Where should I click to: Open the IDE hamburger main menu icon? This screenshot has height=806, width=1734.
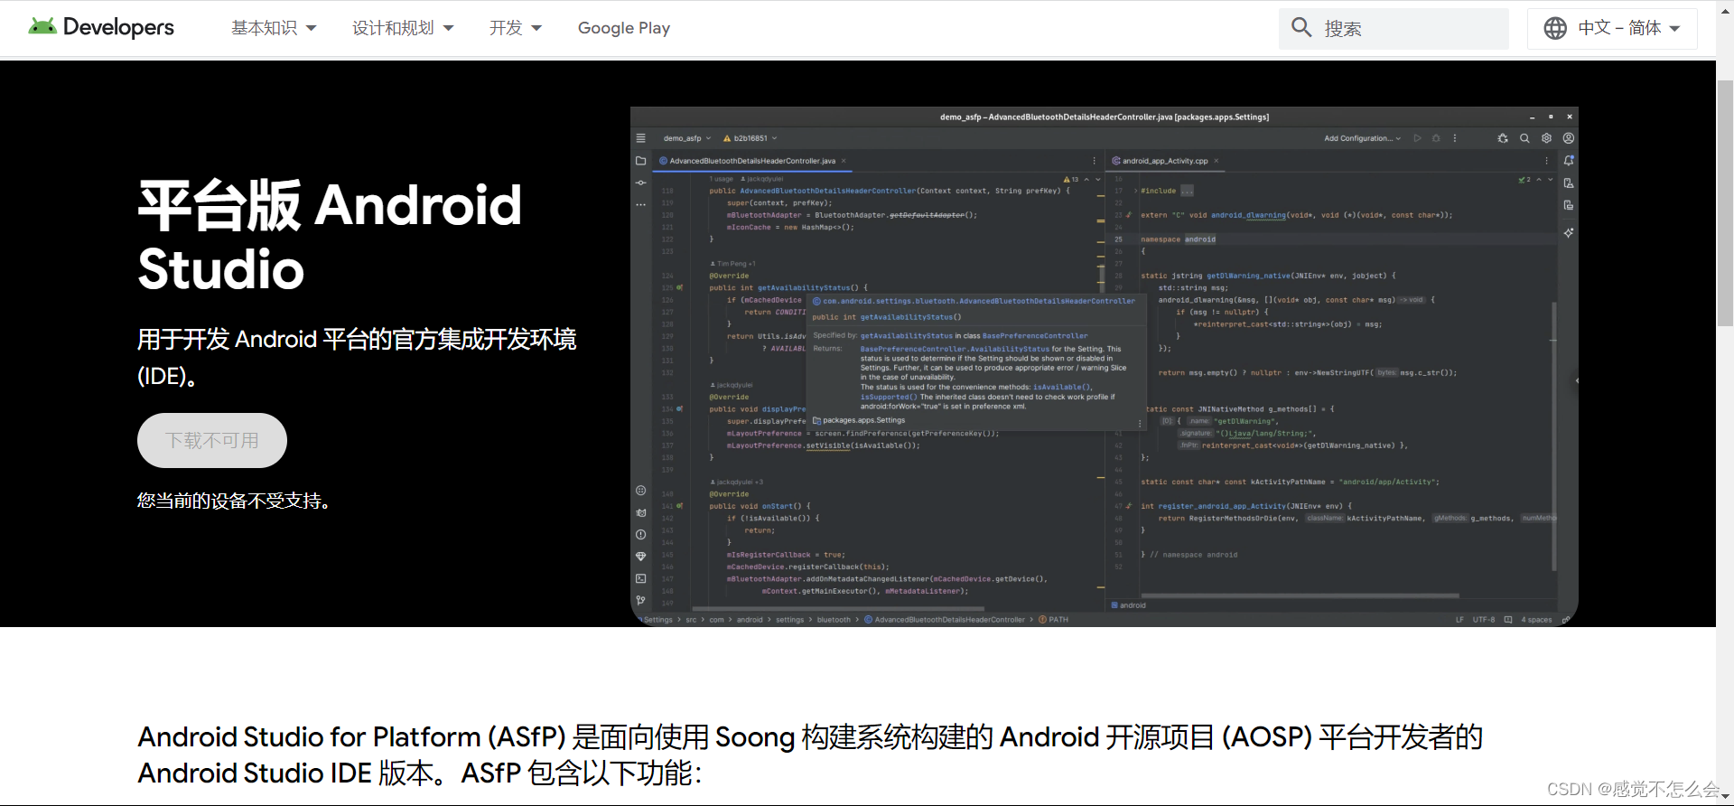640,138
